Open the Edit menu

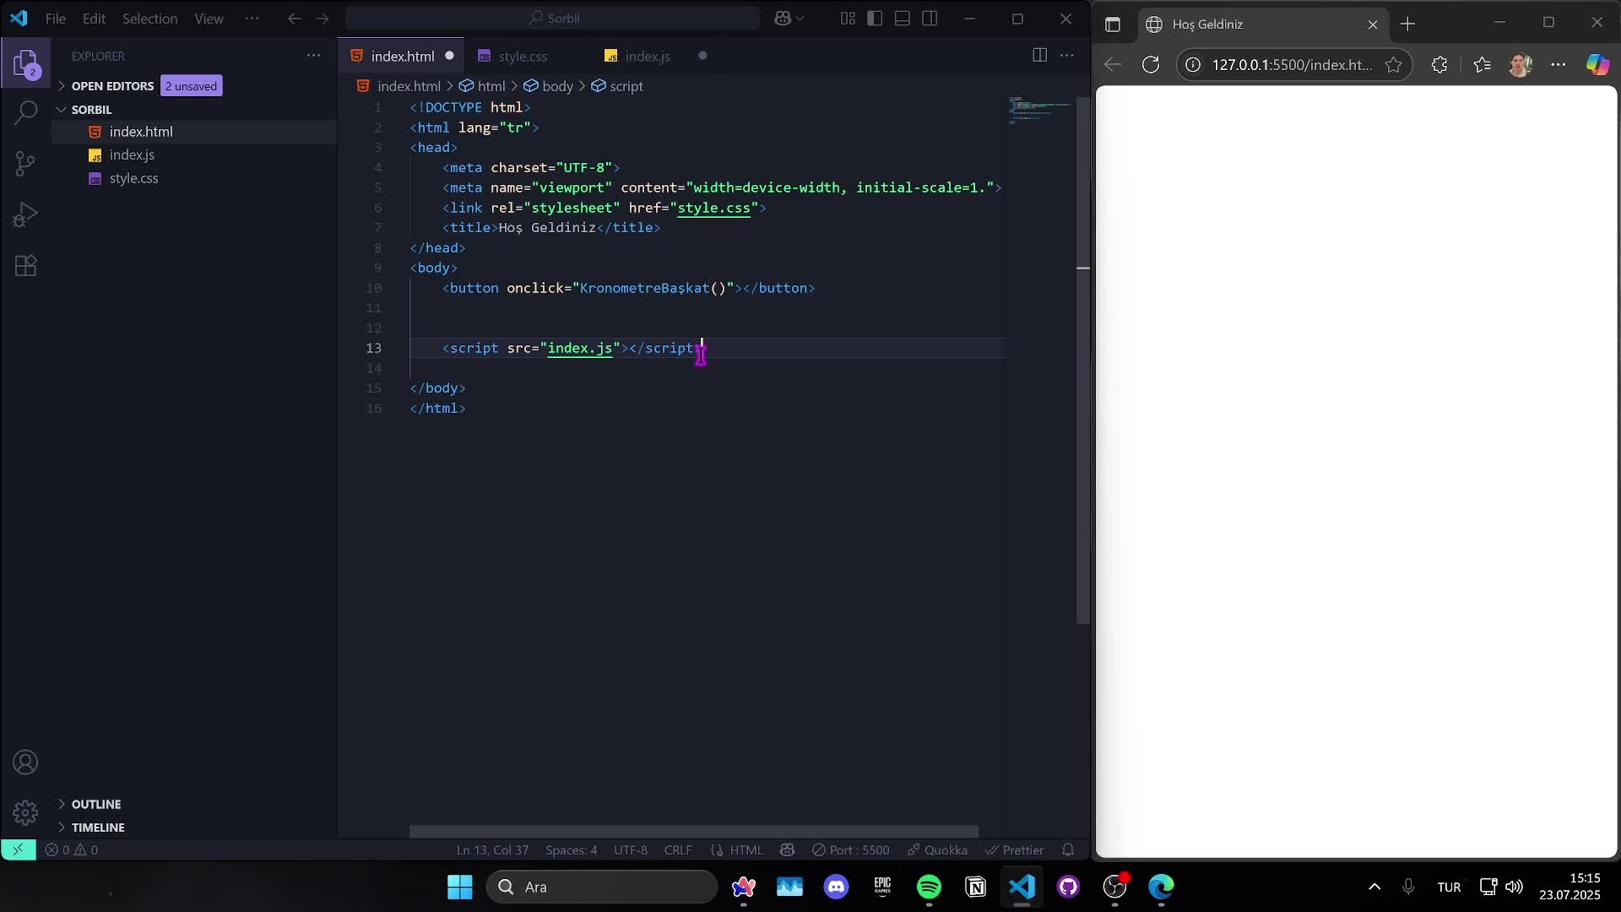(94, 19)
